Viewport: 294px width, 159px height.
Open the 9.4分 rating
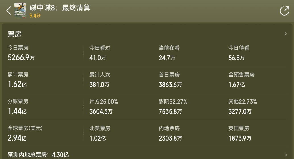point(35,16)
